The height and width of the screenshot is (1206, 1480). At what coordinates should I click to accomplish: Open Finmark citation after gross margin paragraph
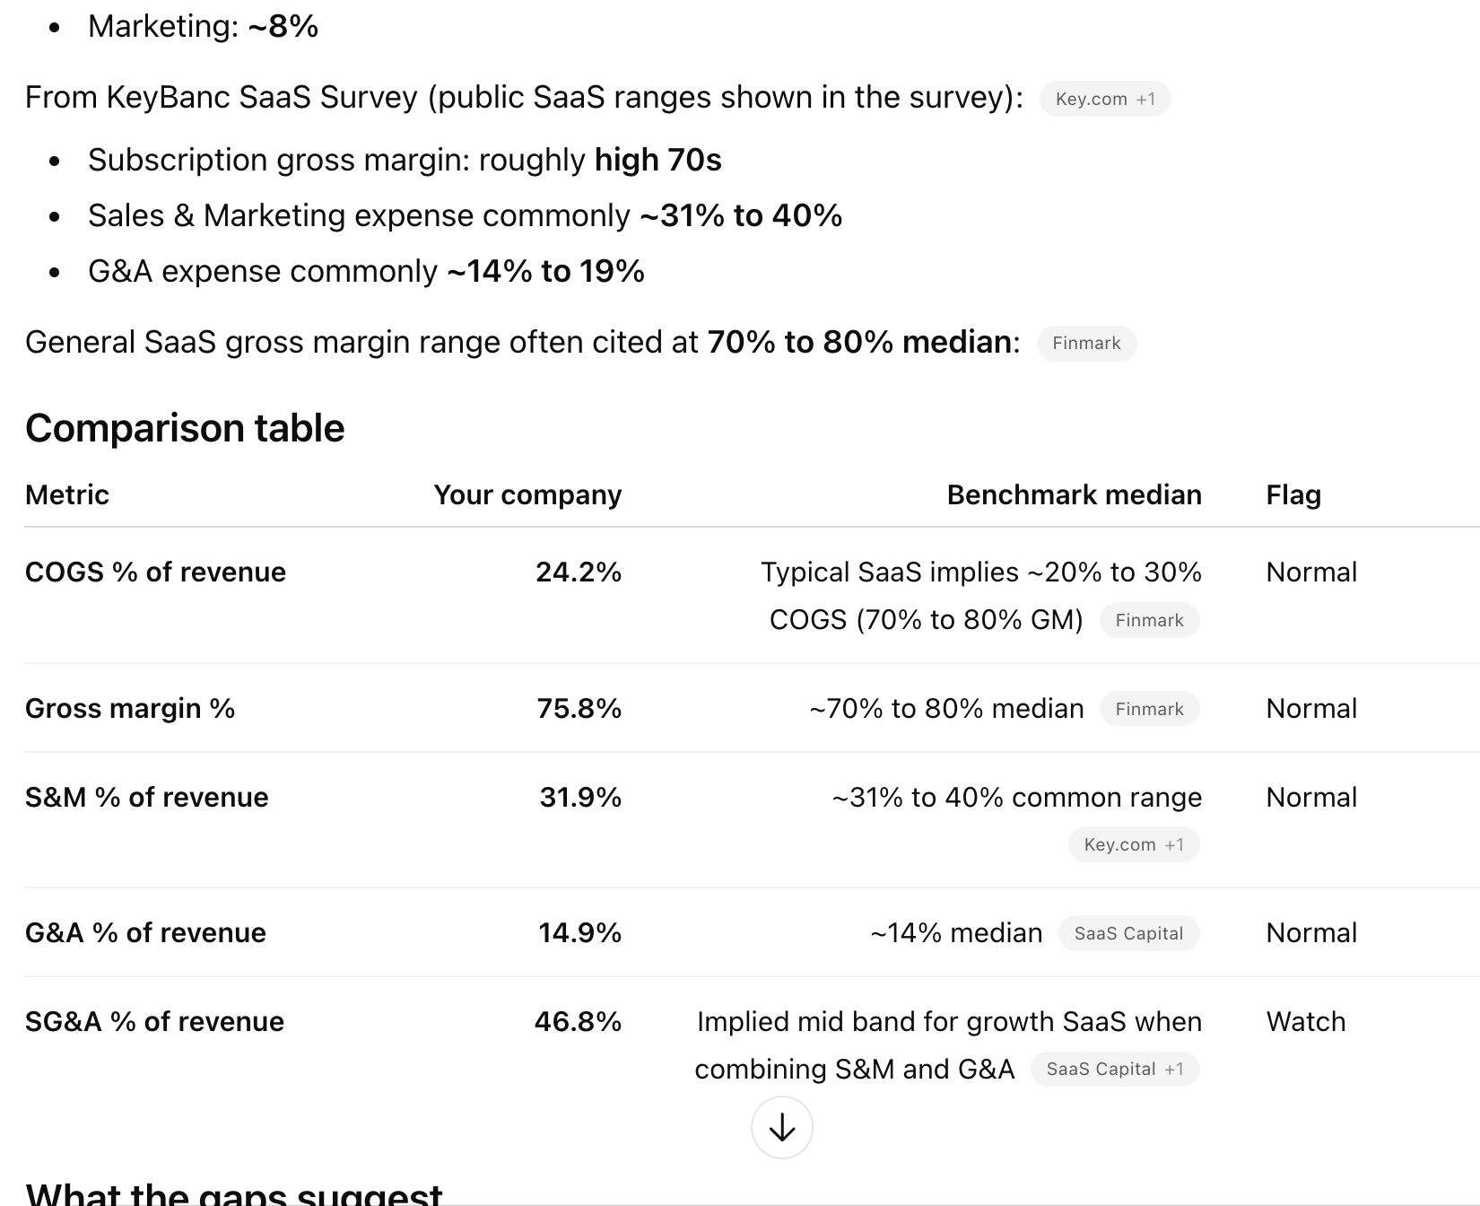[x=1086, y=343]
